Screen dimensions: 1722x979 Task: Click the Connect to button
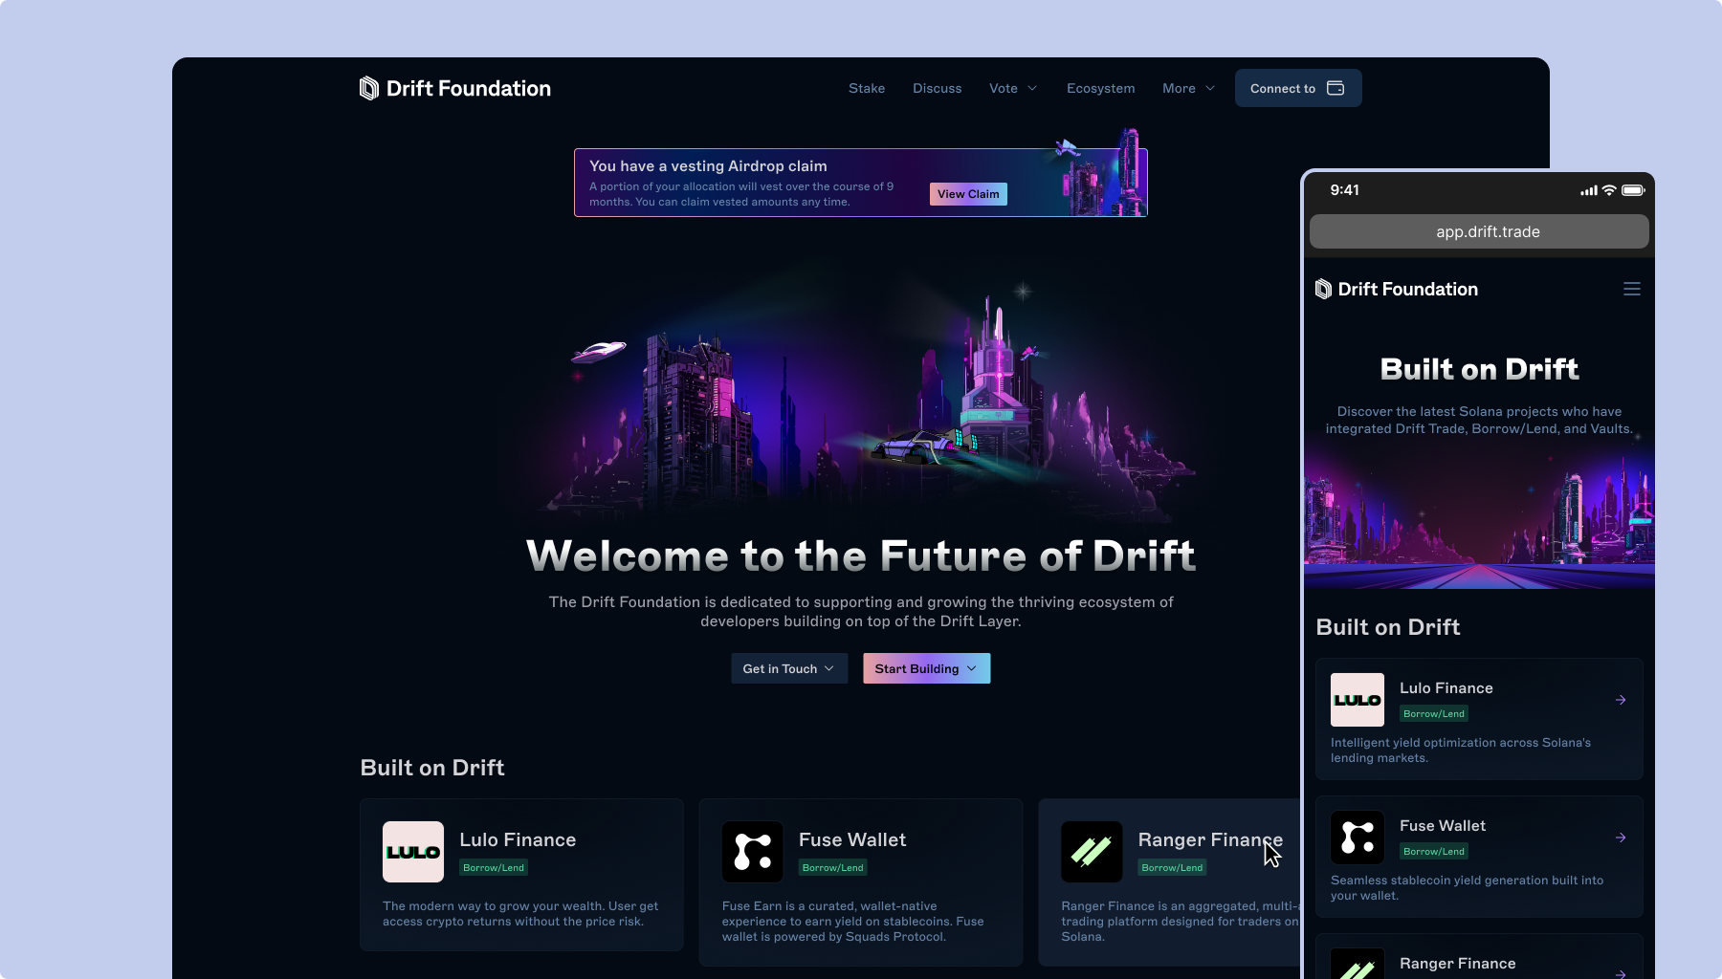coord(1298,88)
